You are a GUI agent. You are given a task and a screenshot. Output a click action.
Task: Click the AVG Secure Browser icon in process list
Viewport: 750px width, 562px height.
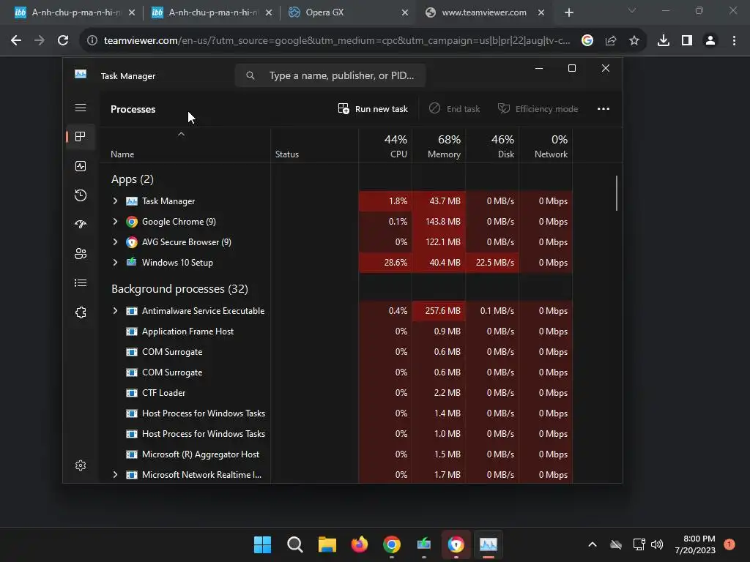pos(132,242)
